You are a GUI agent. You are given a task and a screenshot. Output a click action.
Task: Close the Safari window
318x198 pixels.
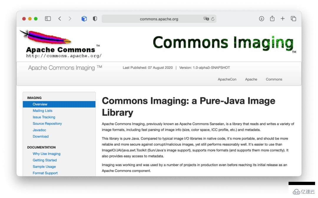[x=24, y=19]
